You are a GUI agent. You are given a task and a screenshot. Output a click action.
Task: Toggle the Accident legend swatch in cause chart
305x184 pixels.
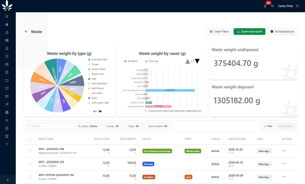(125, 61)
